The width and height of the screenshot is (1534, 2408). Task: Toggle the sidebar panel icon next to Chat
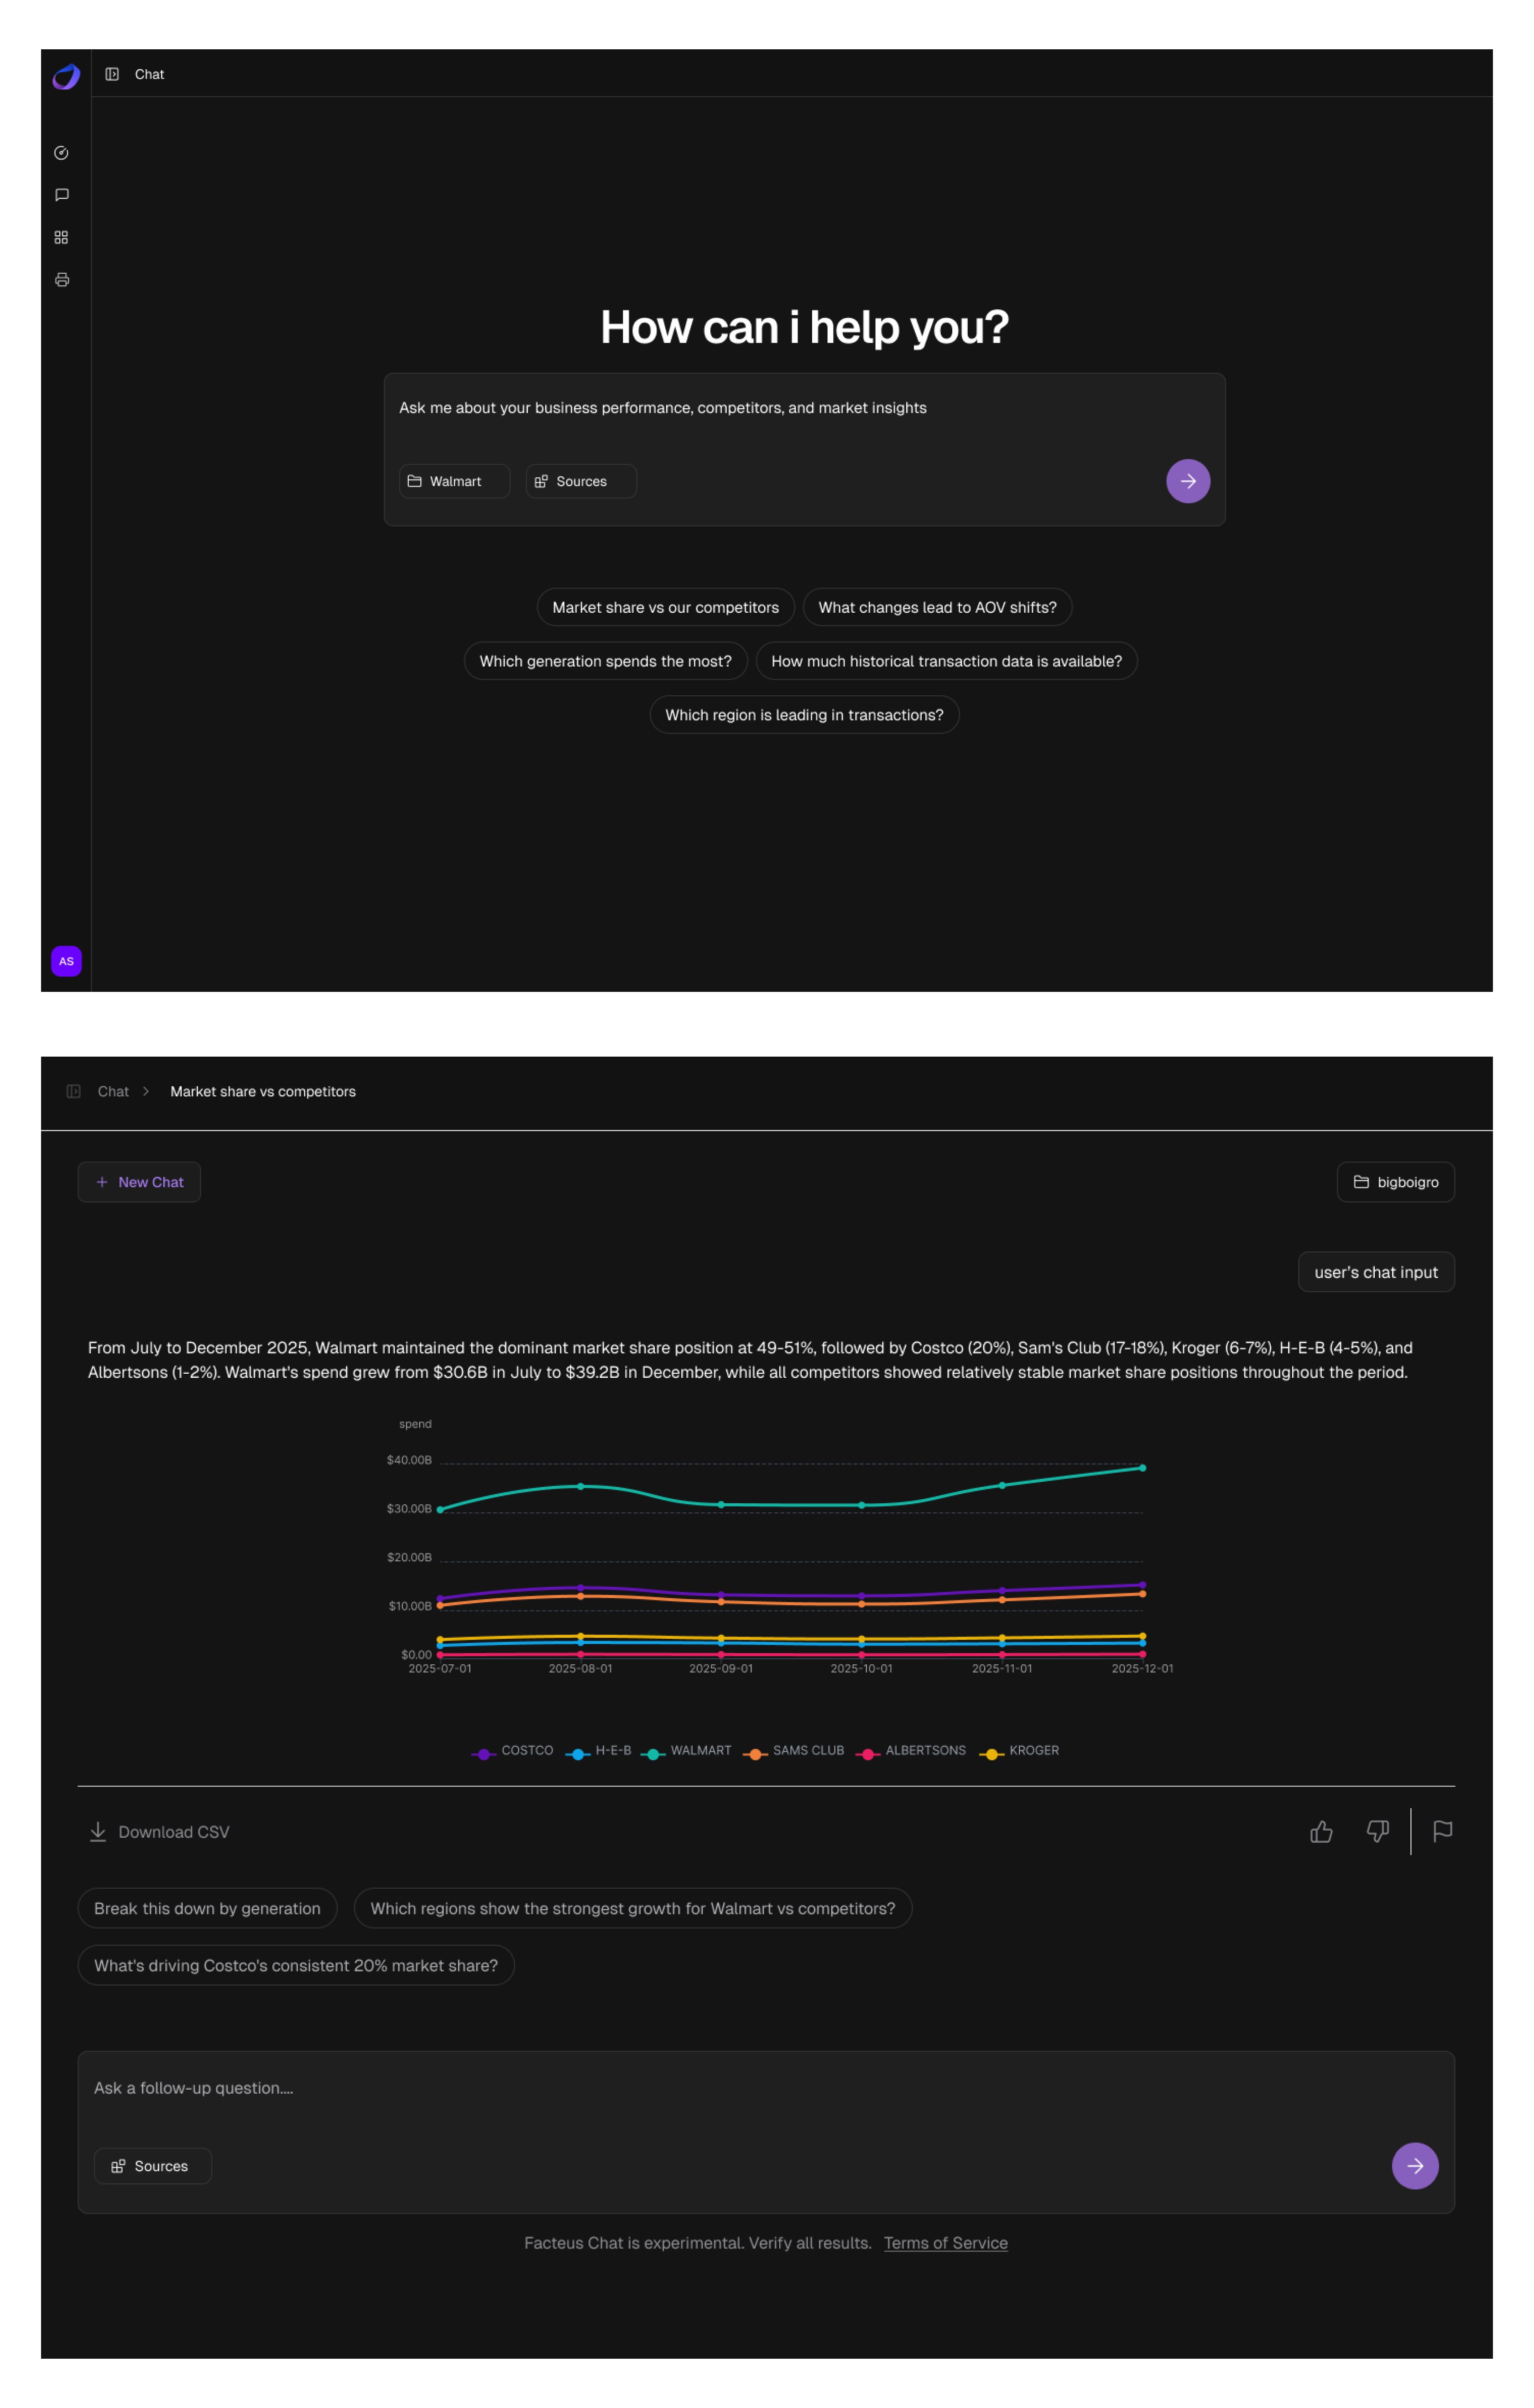(x=112, y=74)
